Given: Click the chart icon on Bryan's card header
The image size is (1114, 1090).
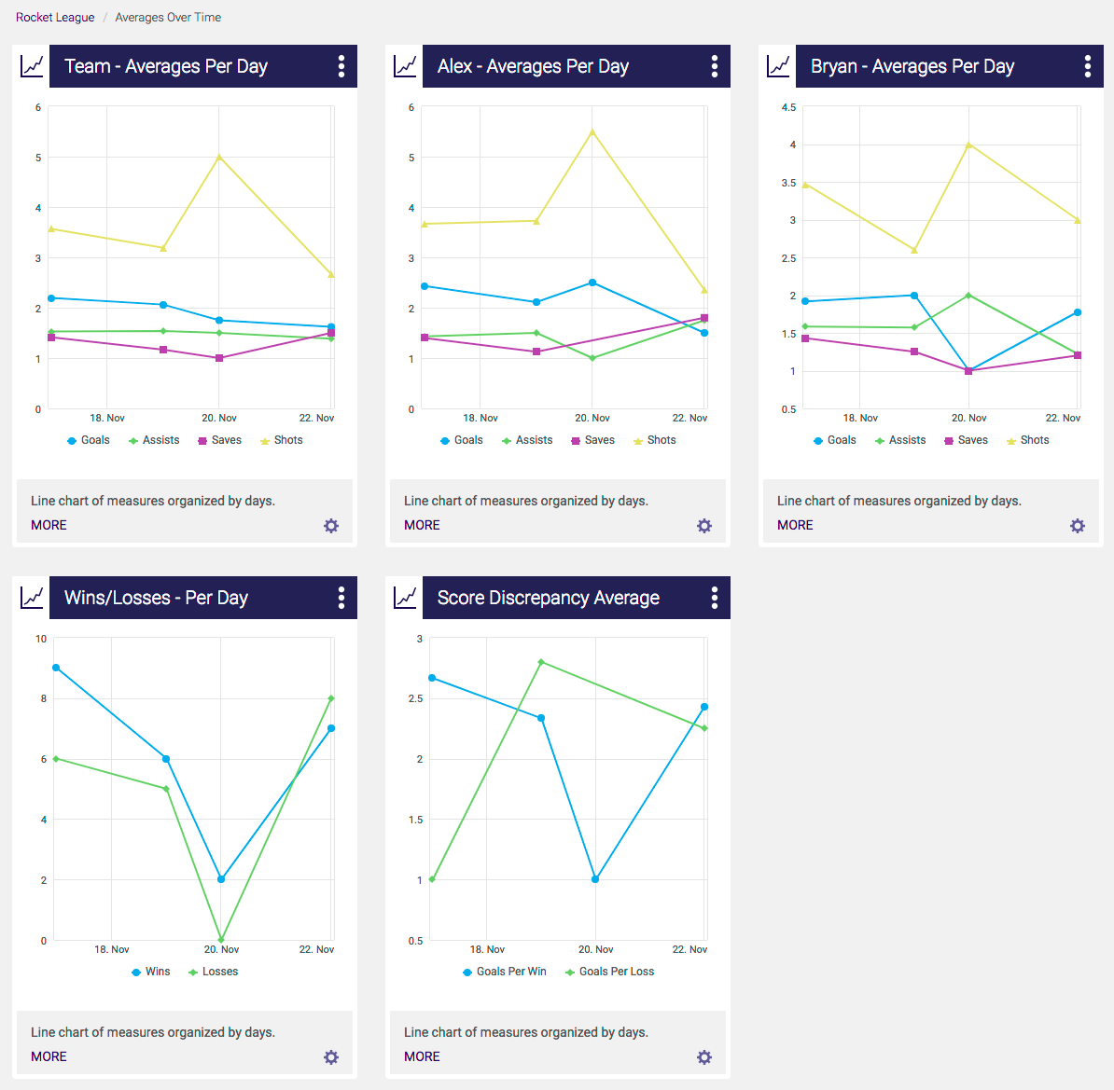Looking at the screenshot, I should coord(777,66).
